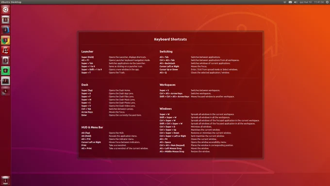Click the Super (Hold) shortcut entry

(87, 57)
